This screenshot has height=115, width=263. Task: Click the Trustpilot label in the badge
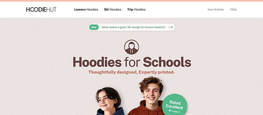(x=175, y=111)
